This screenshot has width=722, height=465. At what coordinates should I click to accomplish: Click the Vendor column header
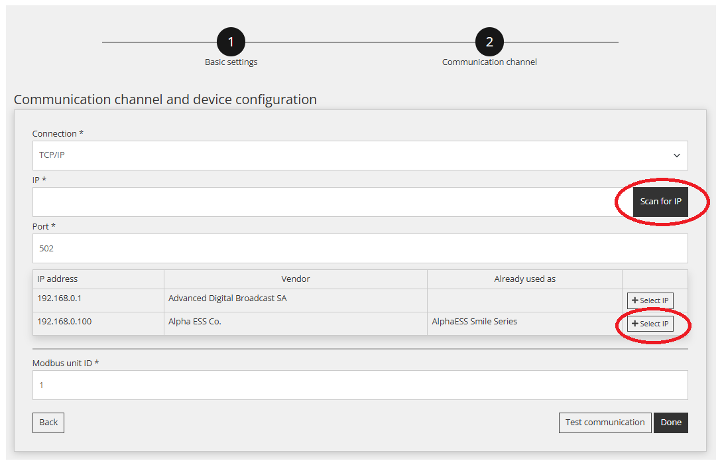(x=296, y=279)
